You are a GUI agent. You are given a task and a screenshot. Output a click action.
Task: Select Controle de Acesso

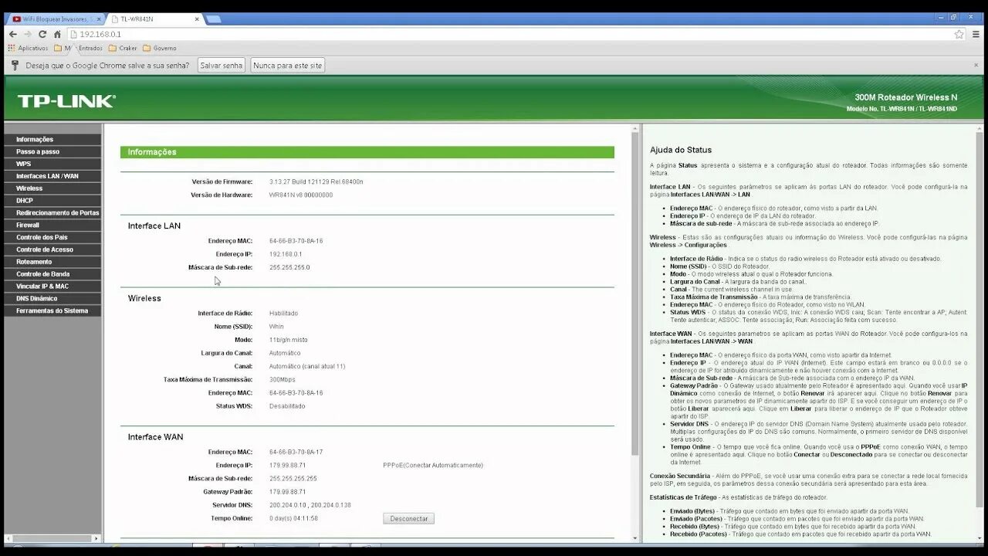[x=52, y=249]
